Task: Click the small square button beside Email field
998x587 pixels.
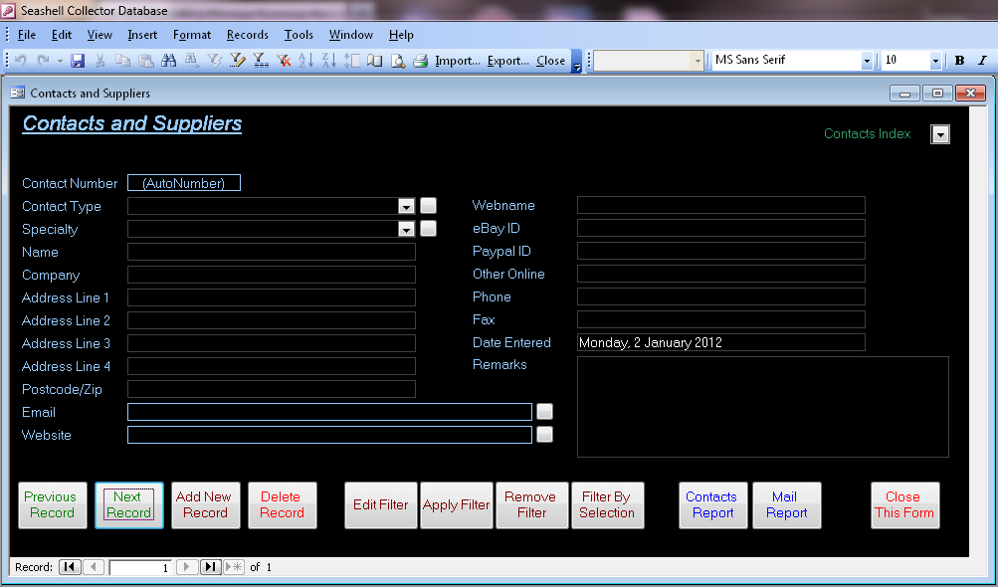Action: [545, 411]
